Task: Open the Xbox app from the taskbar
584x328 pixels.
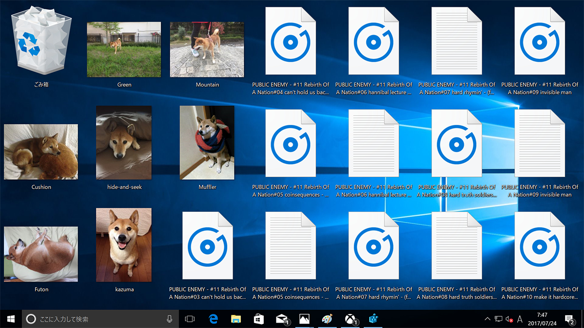Action: point(349,319)
